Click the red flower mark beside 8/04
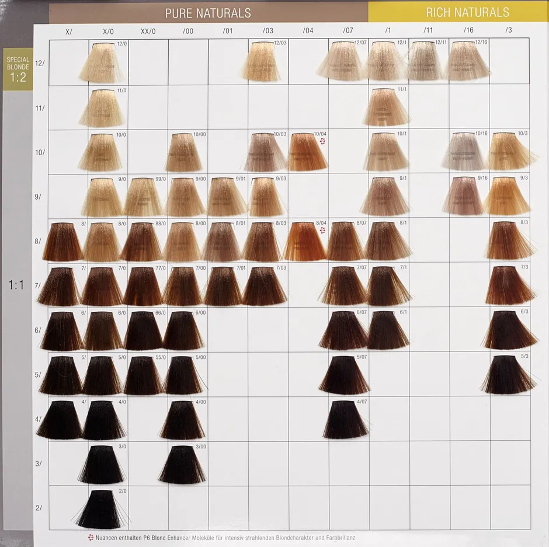 (323, 230)
